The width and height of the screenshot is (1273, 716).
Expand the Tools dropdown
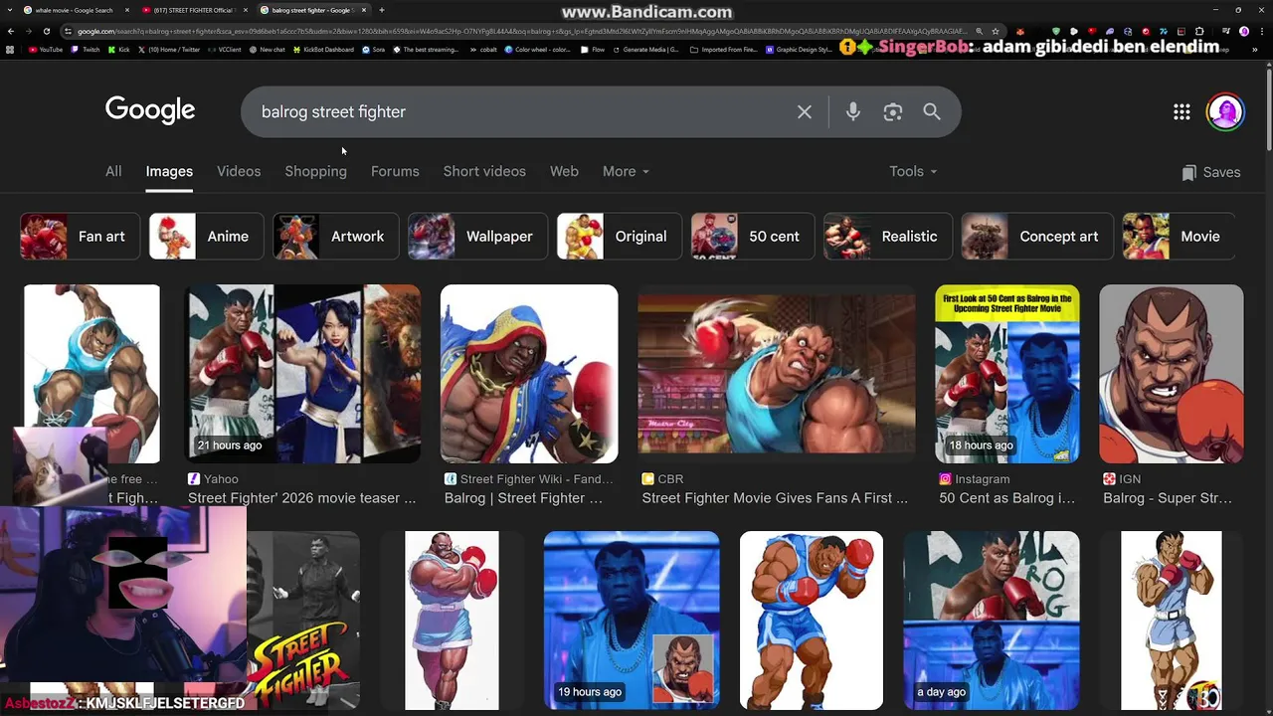coord(913,172)
